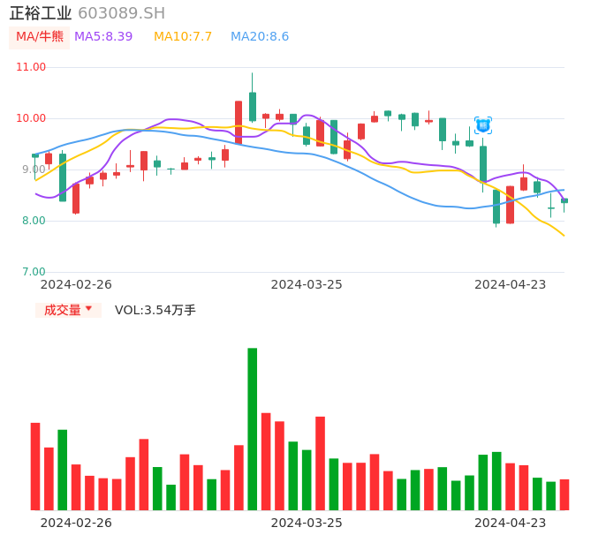Click the last red volume bar on the right
The image size is (606, 535).
coord(564,494)
